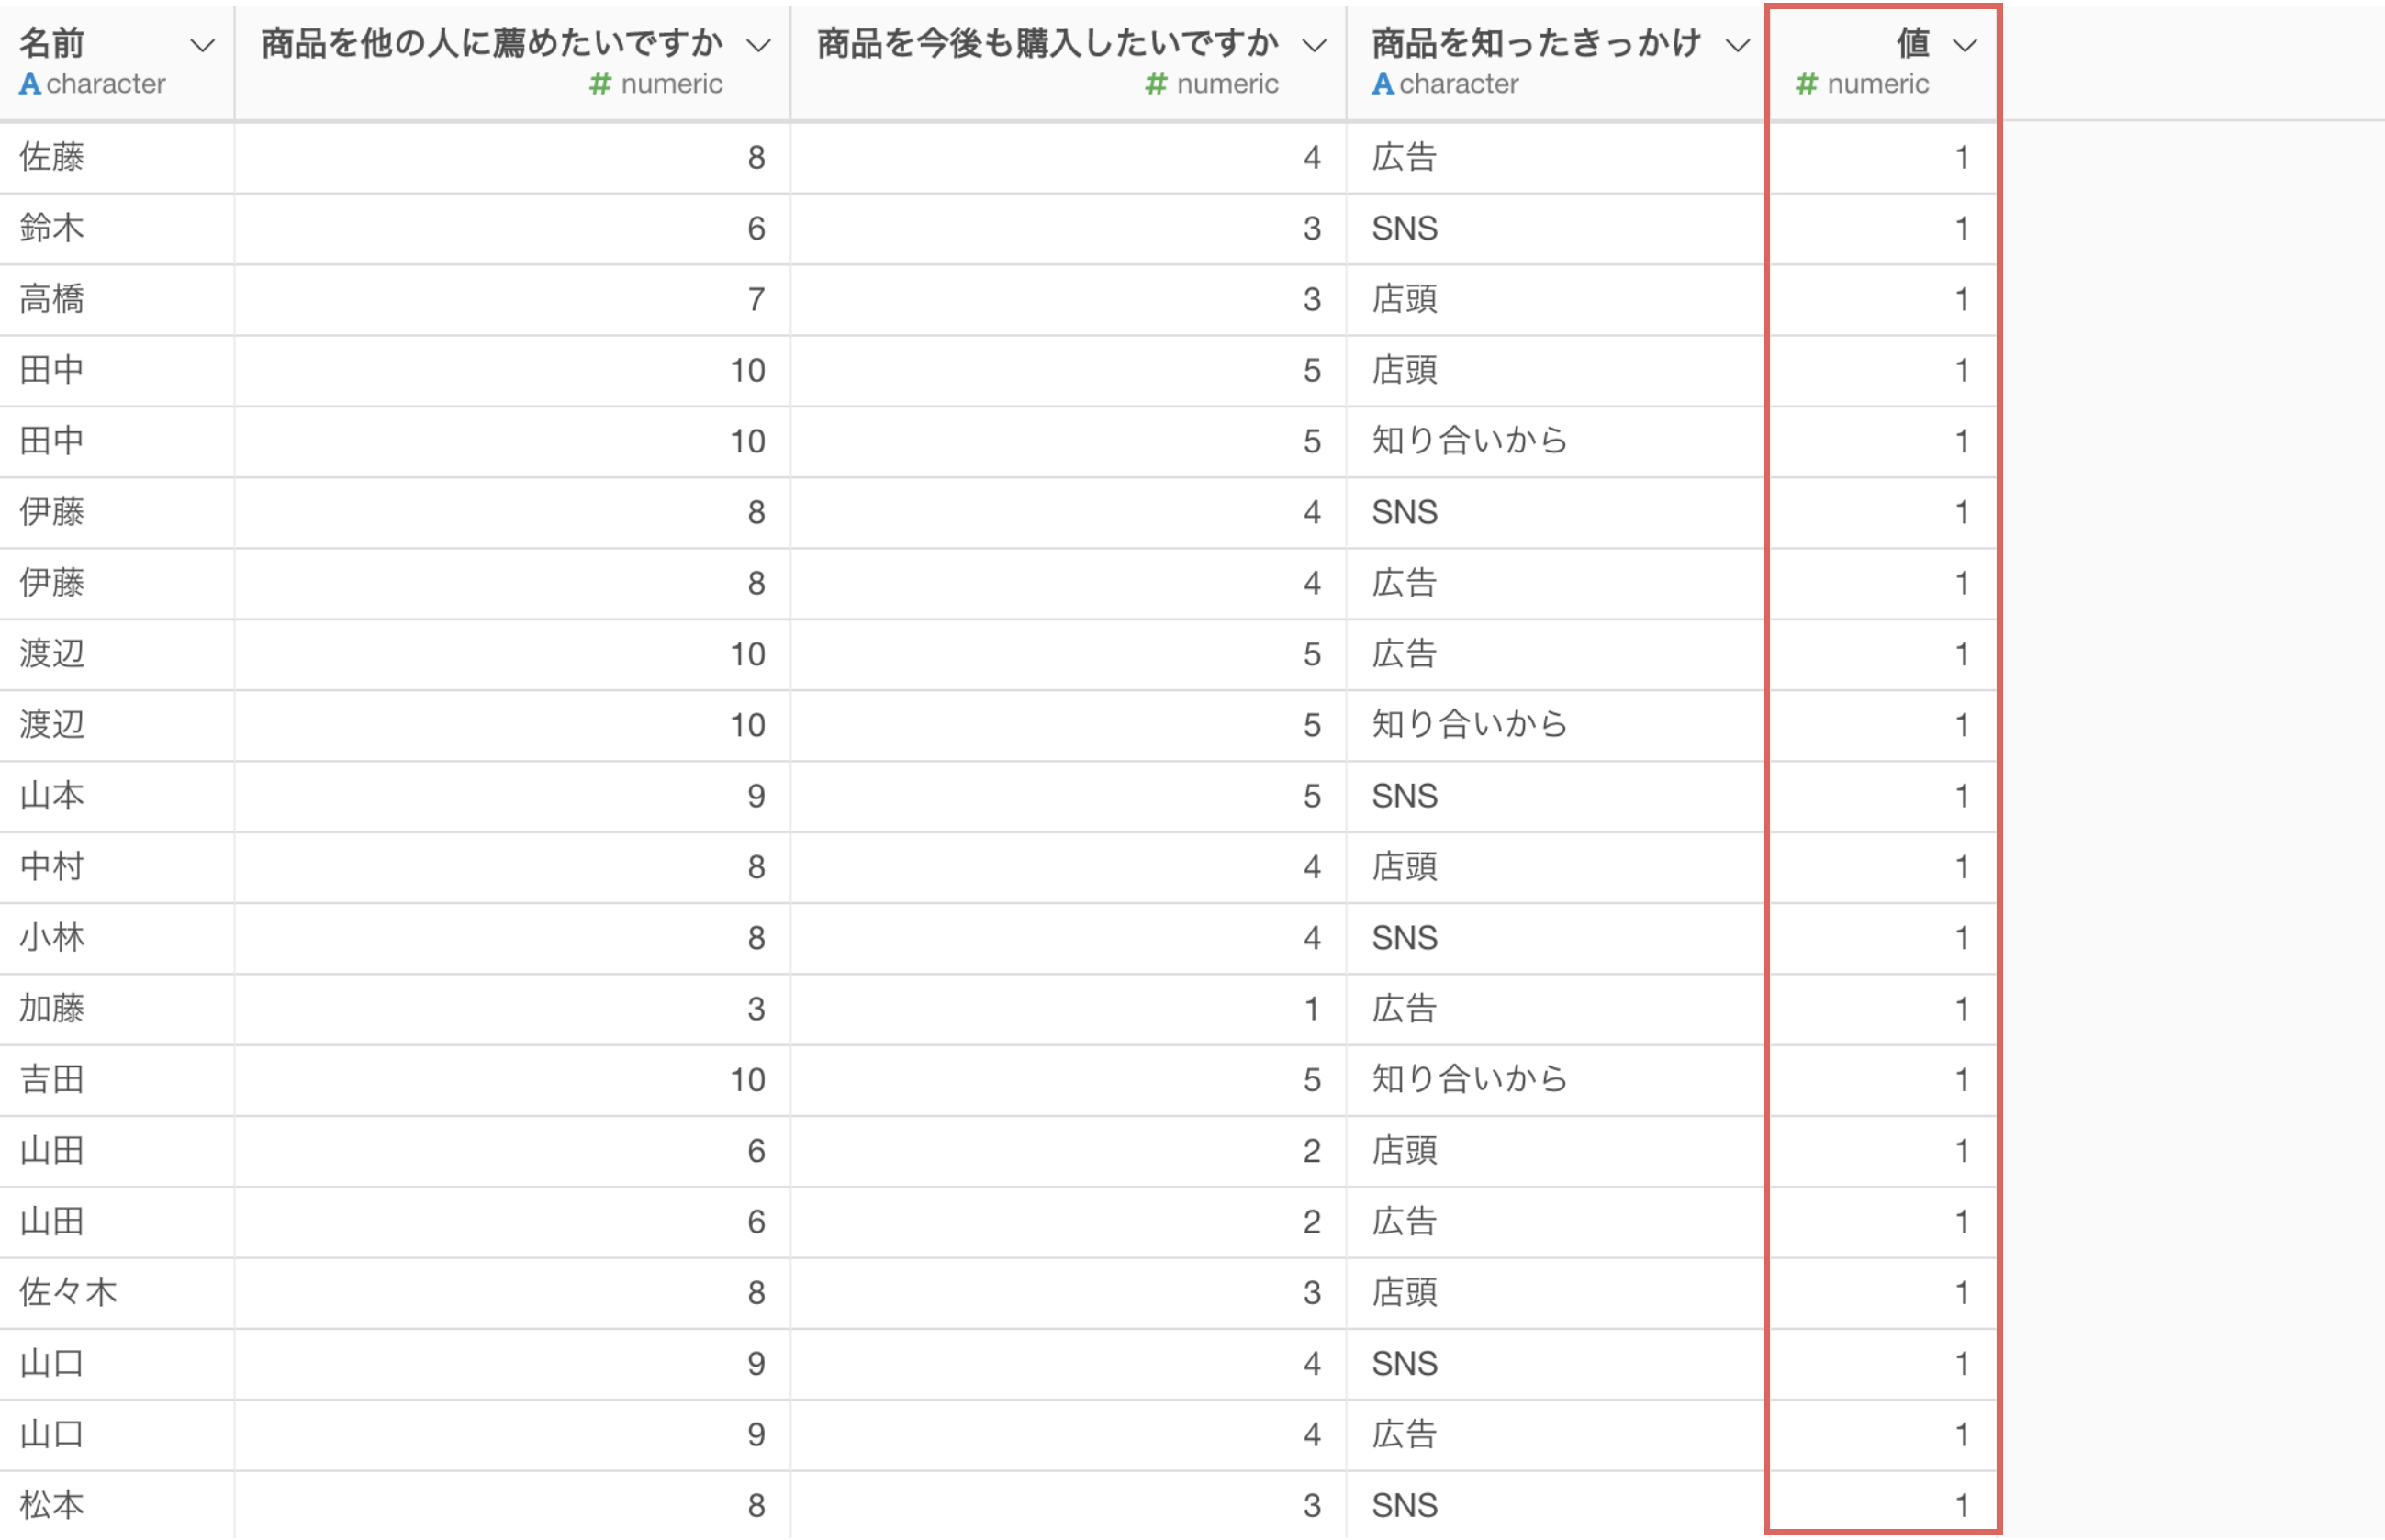Open the 商品を知ったきっかけ column dropdown
Image resolution: width=2385 pixels, height=1540 pixels.
(1738, 45)
